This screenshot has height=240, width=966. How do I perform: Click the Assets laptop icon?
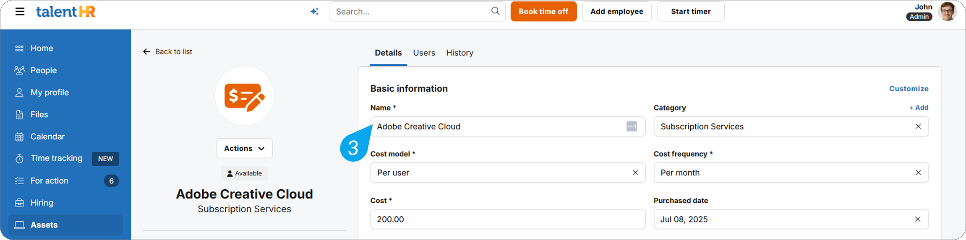pyautogui.click(x=19, y=225)
